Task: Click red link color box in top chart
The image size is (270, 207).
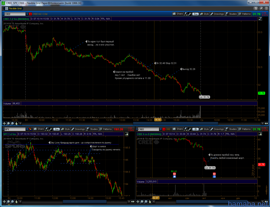Action: coord(30,14)
